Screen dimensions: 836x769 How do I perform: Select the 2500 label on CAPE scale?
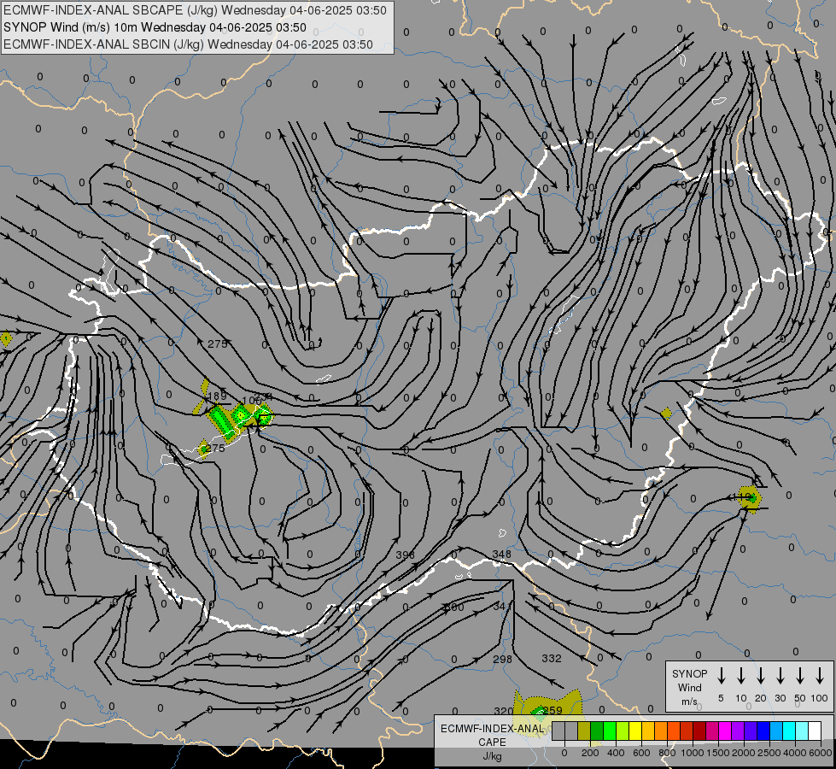tap(769, 753)
